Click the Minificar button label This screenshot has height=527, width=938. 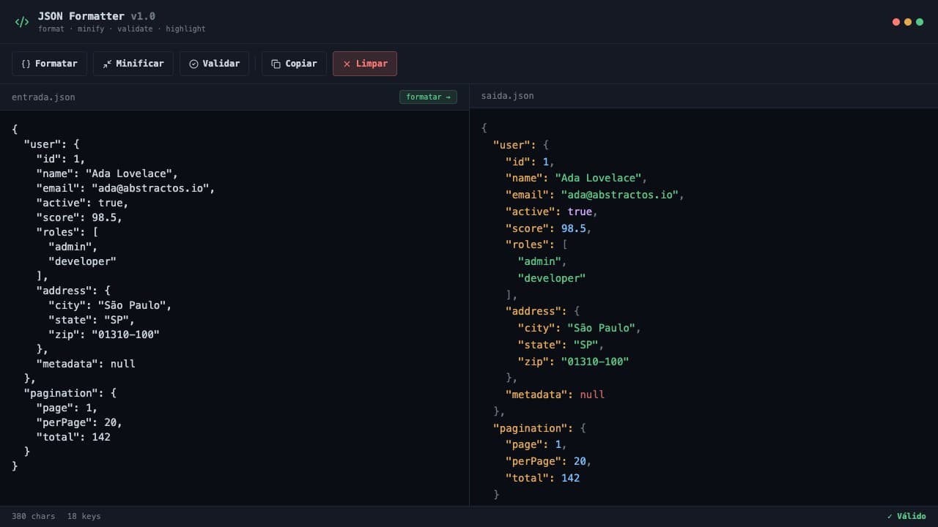coord(140,64)
